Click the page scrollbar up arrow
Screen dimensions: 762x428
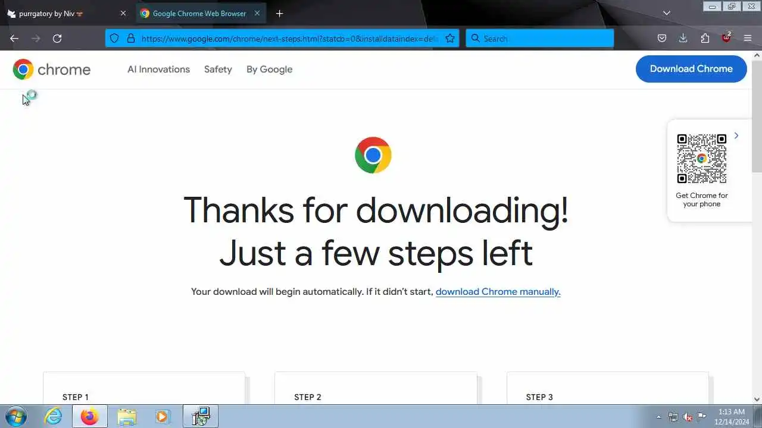757,55
